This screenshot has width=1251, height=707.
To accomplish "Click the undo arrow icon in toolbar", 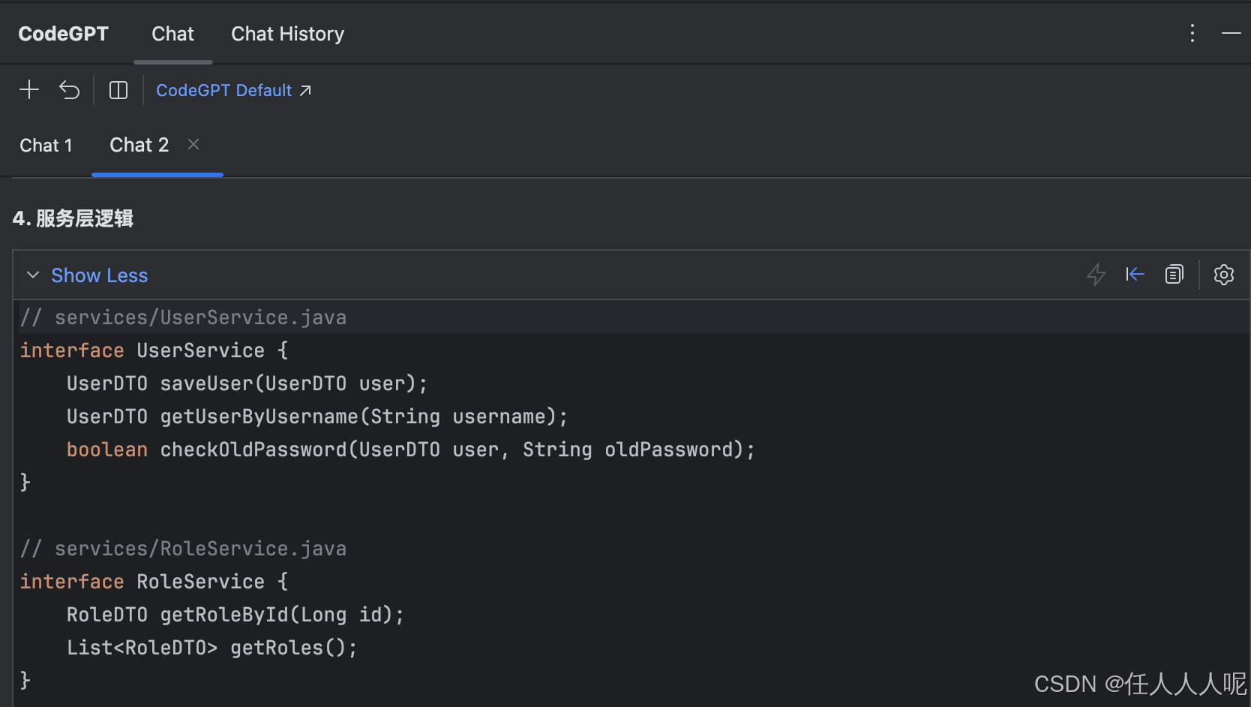I will 70,90.
